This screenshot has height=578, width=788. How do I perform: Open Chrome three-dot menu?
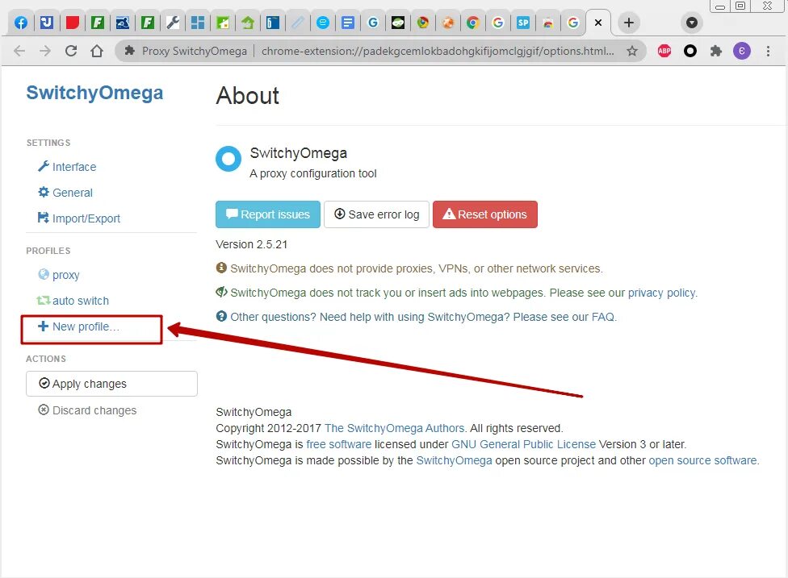pos(768,51)
